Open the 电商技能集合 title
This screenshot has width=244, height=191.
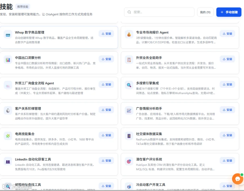point(25,134)
